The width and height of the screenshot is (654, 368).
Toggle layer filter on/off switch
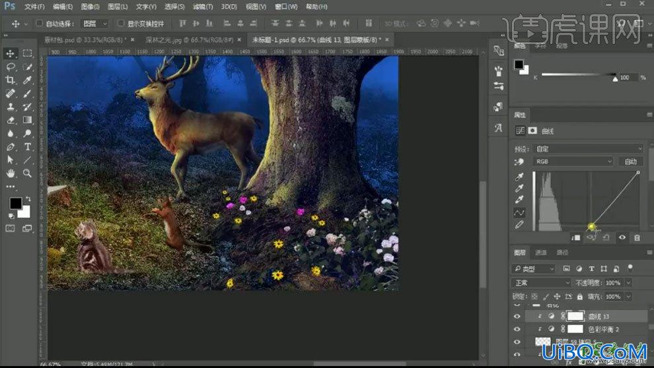[x=630, y=267]
